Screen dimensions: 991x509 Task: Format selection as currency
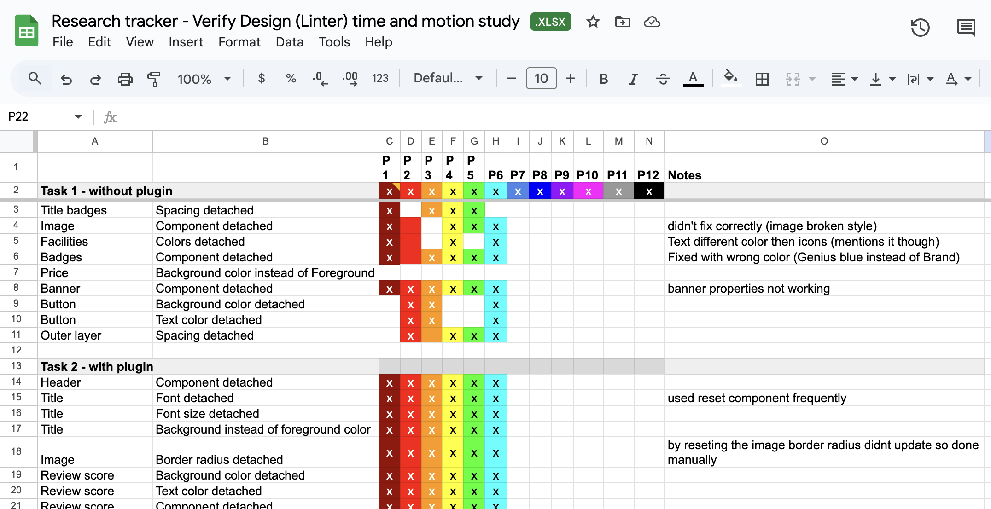tap(261, 78)
